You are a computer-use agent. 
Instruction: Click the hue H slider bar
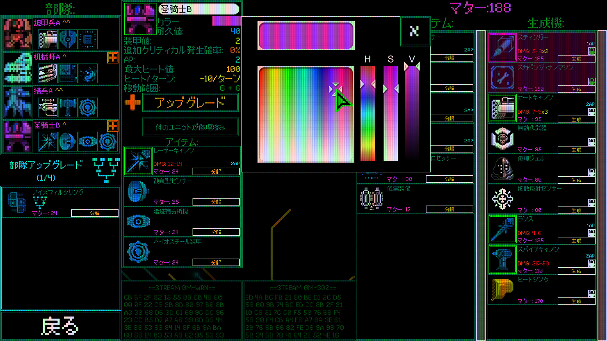[367, 114]
